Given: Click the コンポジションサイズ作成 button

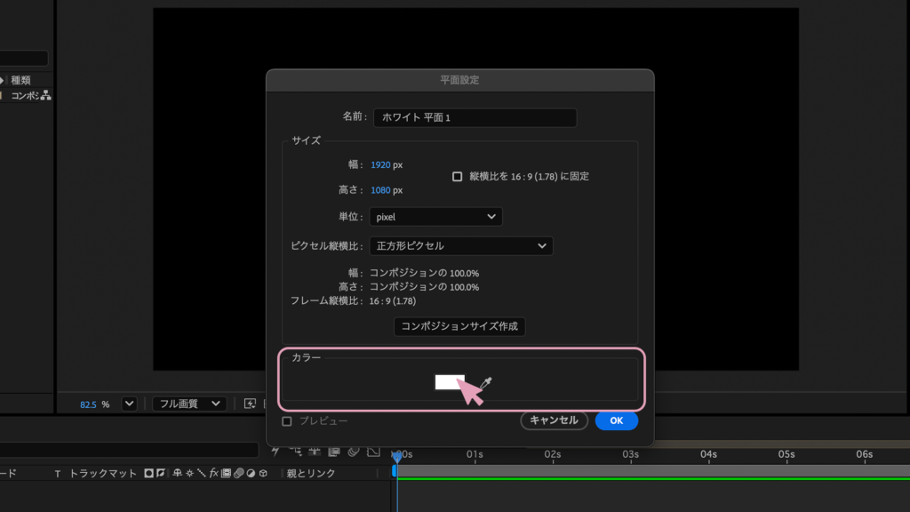Looking at the screenshot, I should click(459, 326).
